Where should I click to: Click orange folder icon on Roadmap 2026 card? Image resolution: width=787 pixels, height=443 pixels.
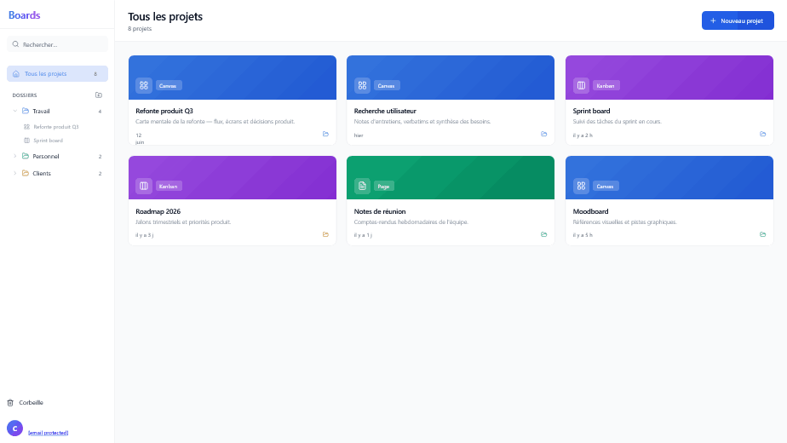pos(325,234)
